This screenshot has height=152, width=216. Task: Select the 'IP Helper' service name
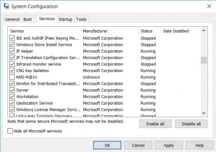[25, 51]
